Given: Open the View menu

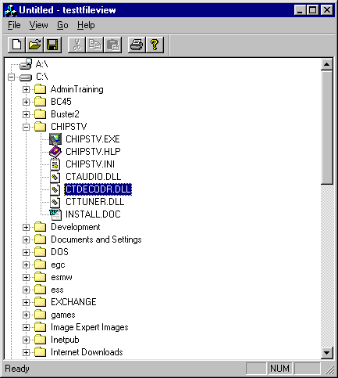Looking at the screenshot, I should pos(38,25).
